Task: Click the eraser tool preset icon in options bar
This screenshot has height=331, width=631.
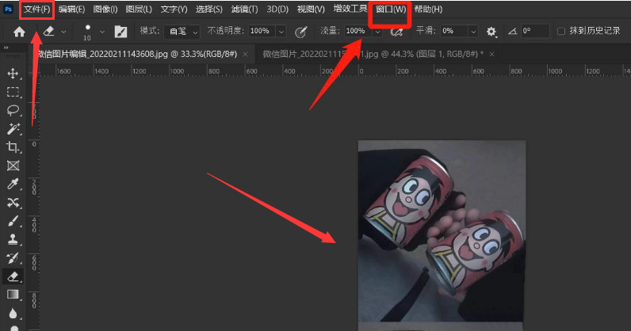Action: (48, 31)
